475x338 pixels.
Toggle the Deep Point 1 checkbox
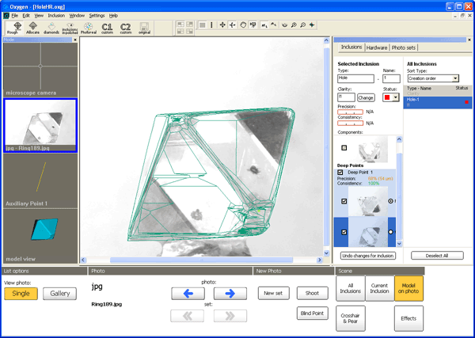click(340, 173)
